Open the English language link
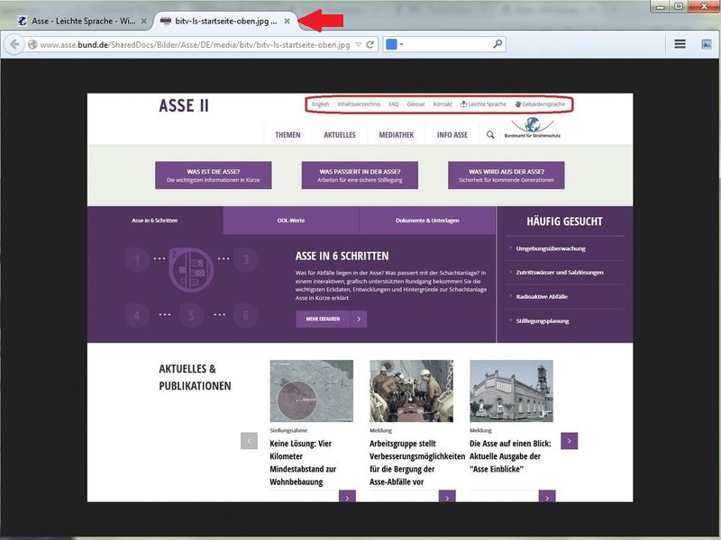Viewport: 721px width, 540px height. click(x=321, y=104)
